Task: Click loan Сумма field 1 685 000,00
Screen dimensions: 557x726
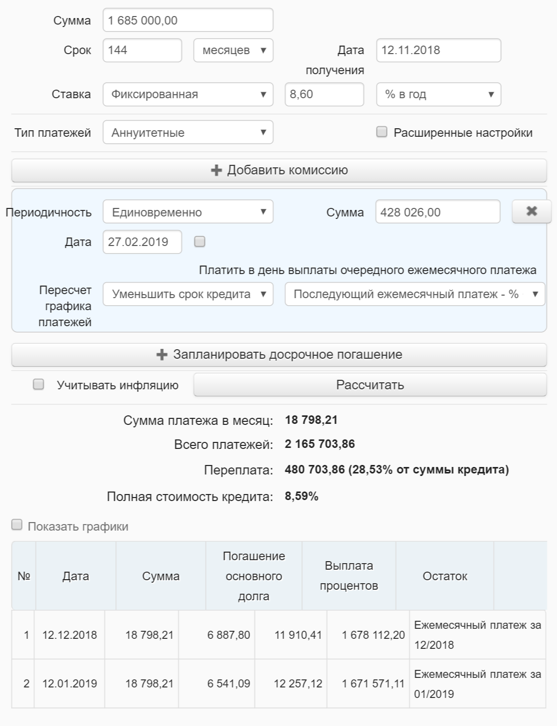Action: [188, 20]
